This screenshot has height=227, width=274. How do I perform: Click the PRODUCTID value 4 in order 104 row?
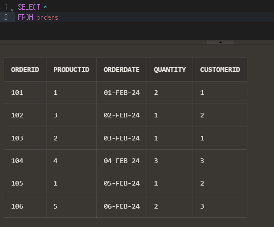pyautogui.click(x=55, y=161)
